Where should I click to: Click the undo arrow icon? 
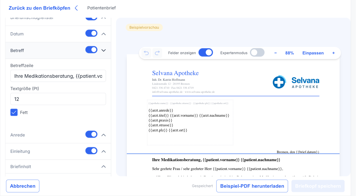[146, 53]
